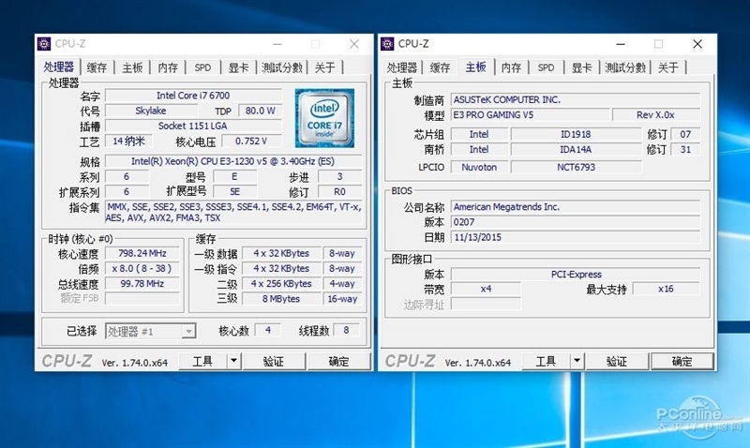
Task: Click the empty 边际寻址 field
Action: click(x=486, y=304)
